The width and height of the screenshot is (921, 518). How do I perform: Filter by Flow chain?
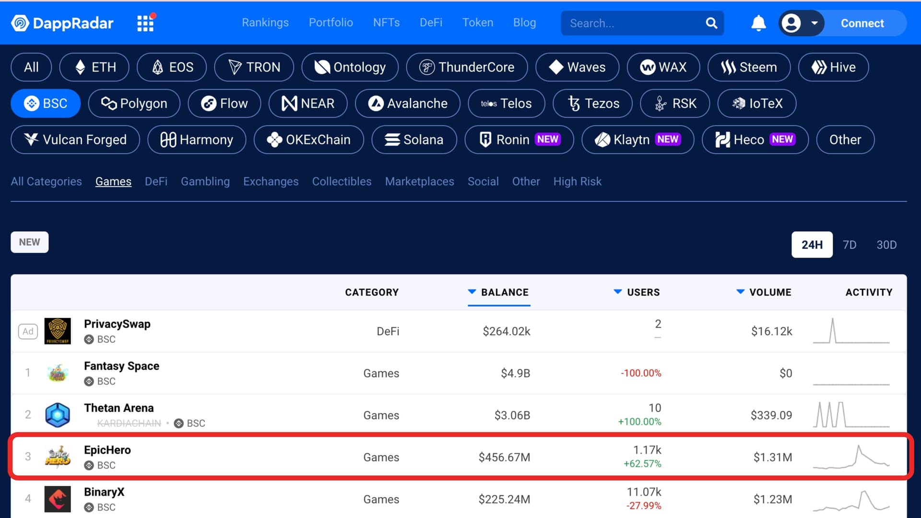(224, 104)
